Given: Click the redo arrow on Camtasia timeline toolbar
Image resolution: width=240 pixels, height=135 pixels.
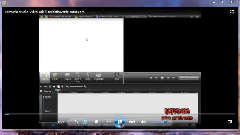Looking at the screenshot, I should (45, 87).
